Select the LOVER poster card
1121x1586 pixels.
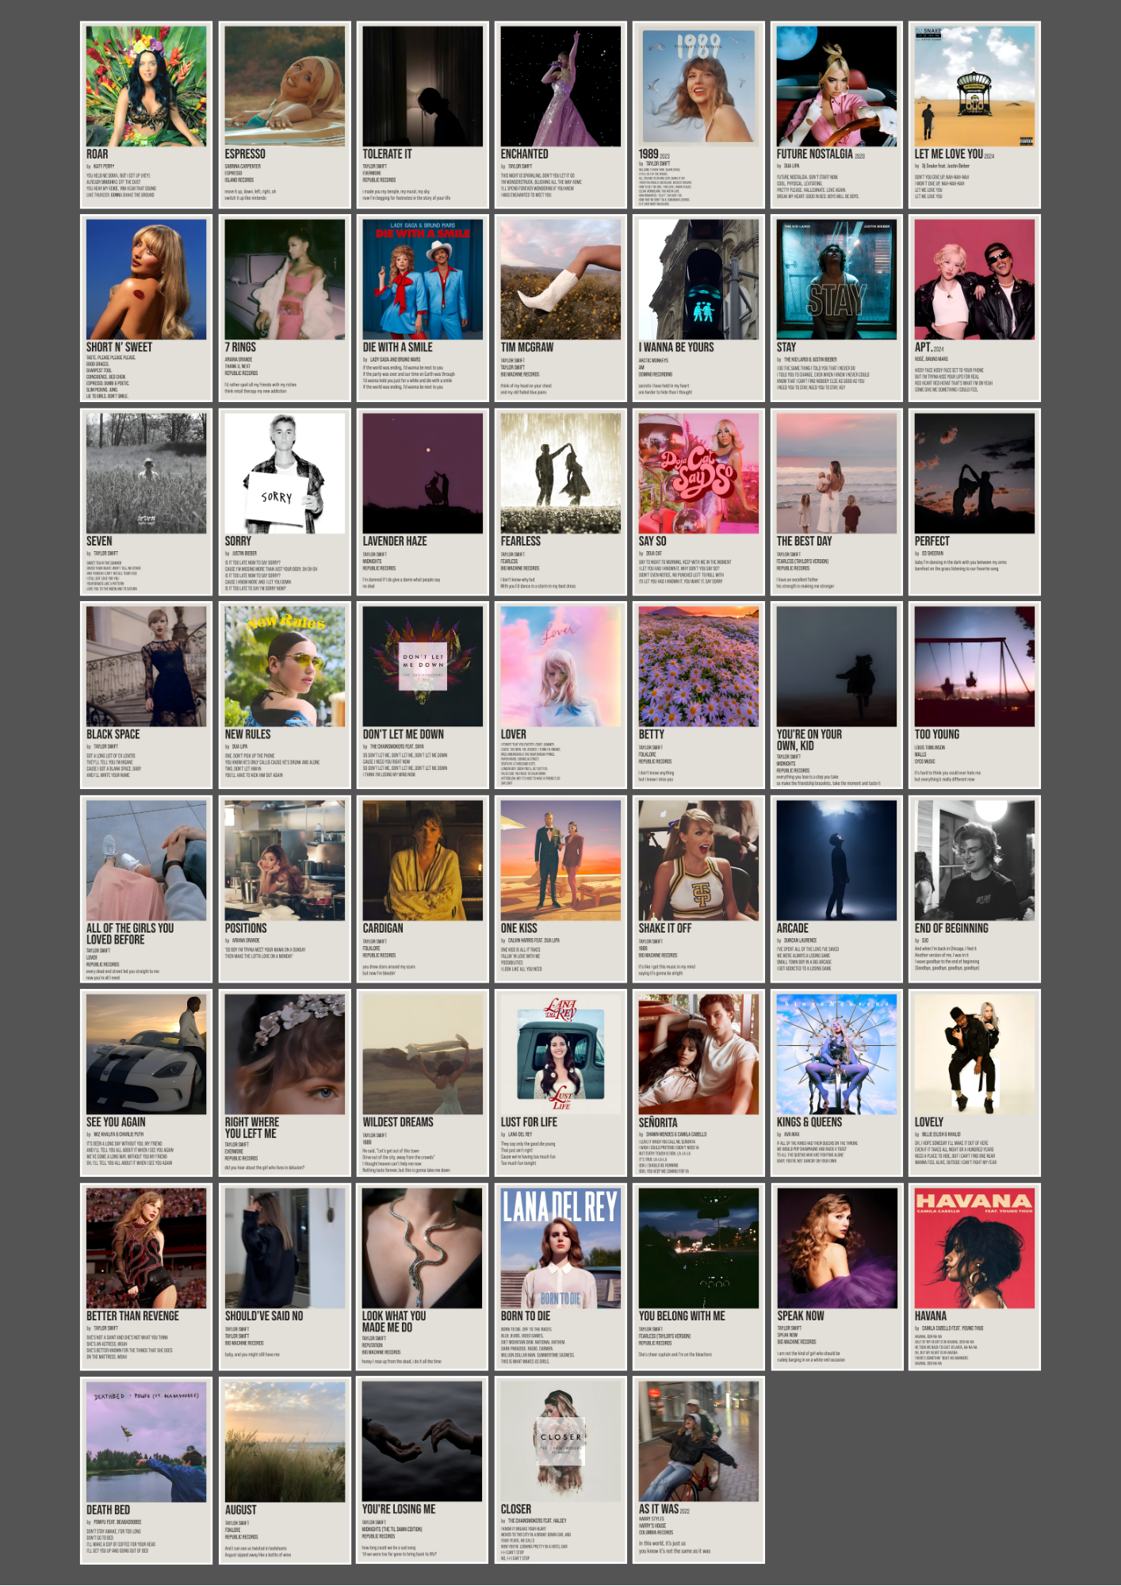(560, 695)
